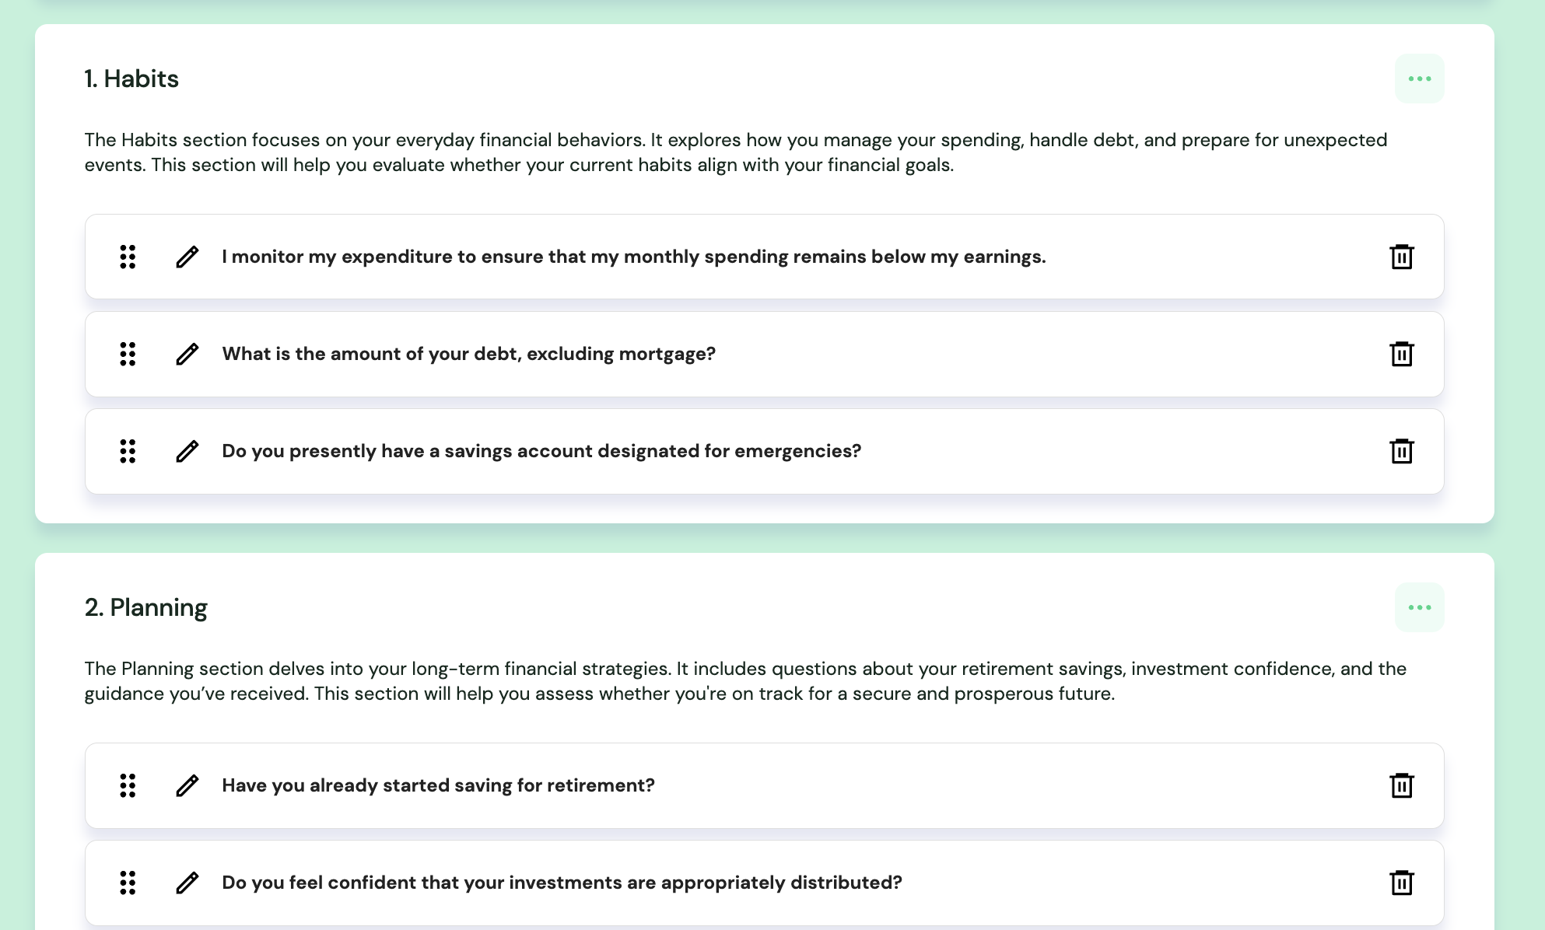Delete the debt amount question
The height and width of the screenshot is (930, 1545).
click(x=1401, y=354)
